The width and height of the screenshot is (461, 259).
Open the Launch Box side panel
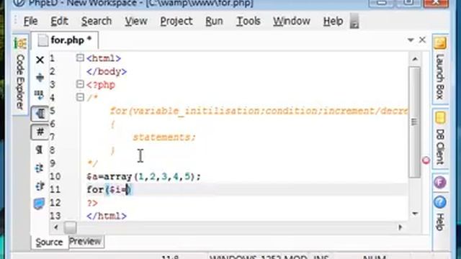click(x=440, y=69)
